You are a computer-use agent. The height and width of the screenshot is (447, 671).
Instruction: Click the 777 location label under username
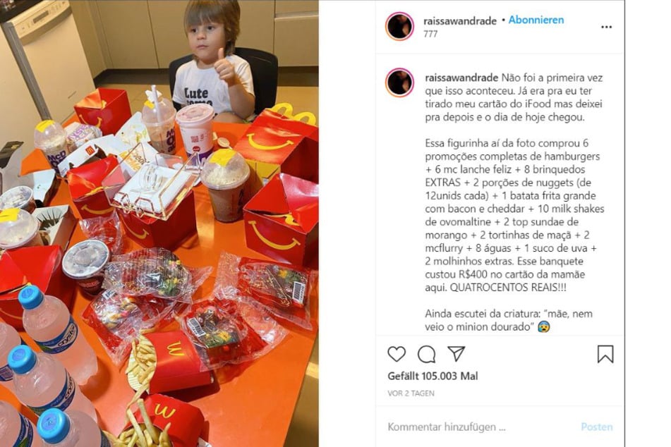click(x=430, y=34)
